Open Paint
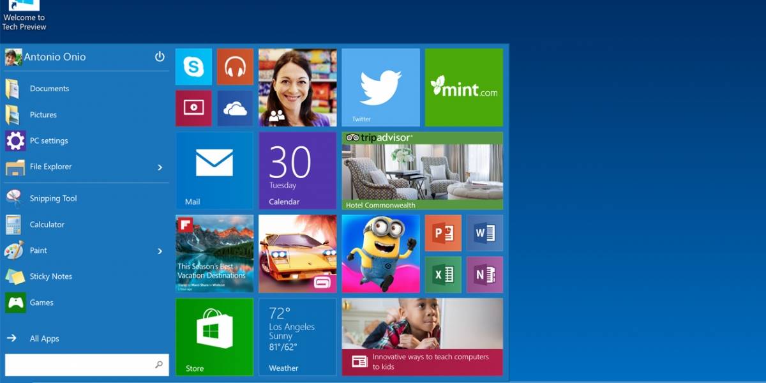Image resolution: width=766 pixels, height=383 pixels. coord(87,250)
